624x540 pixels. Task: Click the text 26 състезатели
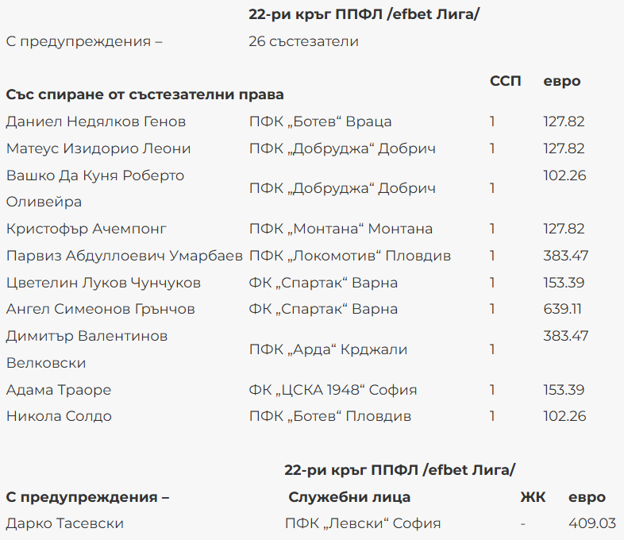click(303, 41)
